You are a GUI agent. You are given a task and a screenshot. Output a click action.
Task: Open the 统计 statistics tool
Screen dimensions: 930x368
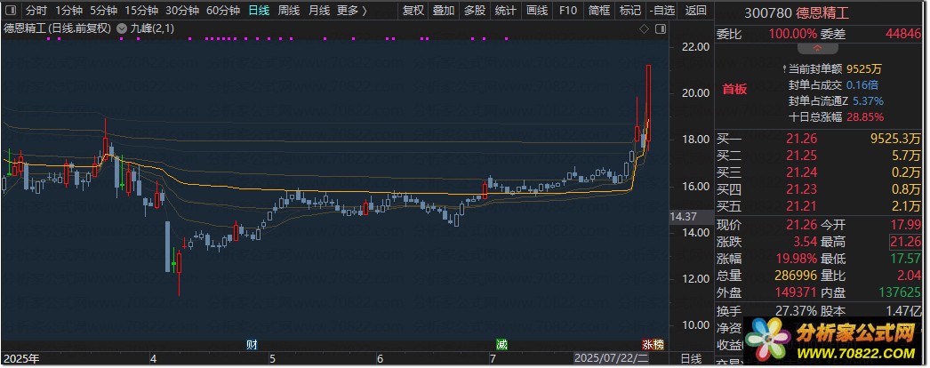505,10
